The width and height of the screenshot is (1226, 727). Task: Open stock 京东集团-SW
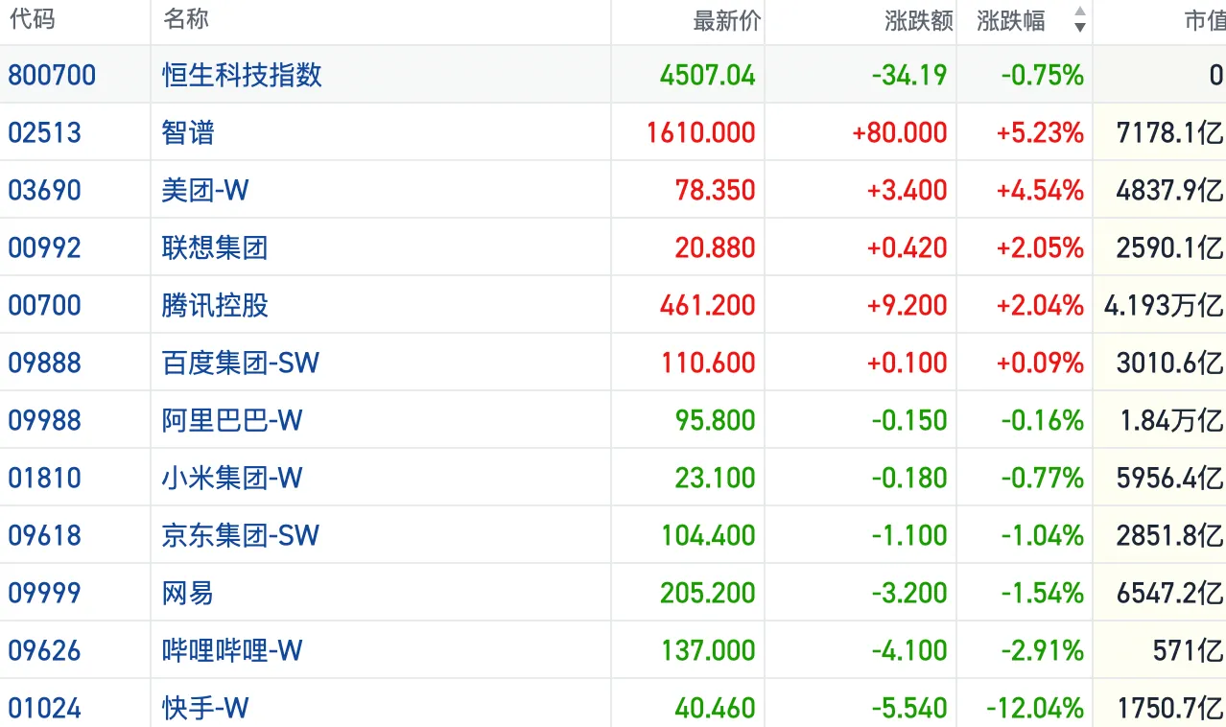241,535
